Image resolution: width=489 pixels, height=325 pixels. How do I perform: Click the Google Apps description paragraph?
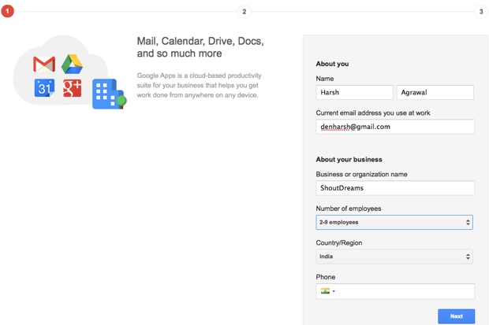(199, 85)
